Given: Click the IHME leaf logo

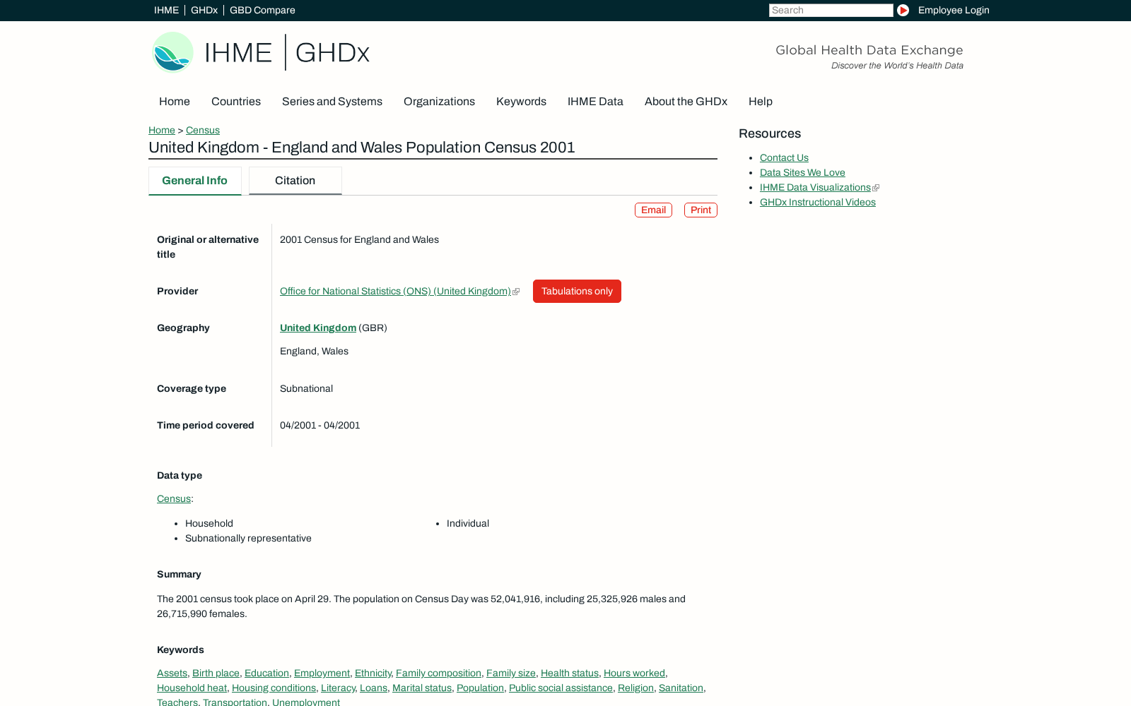Looking at the screenshot, I should click(173, 52).
